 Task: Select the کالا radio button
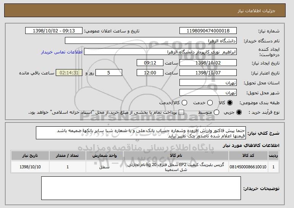[x=230, y=103]
